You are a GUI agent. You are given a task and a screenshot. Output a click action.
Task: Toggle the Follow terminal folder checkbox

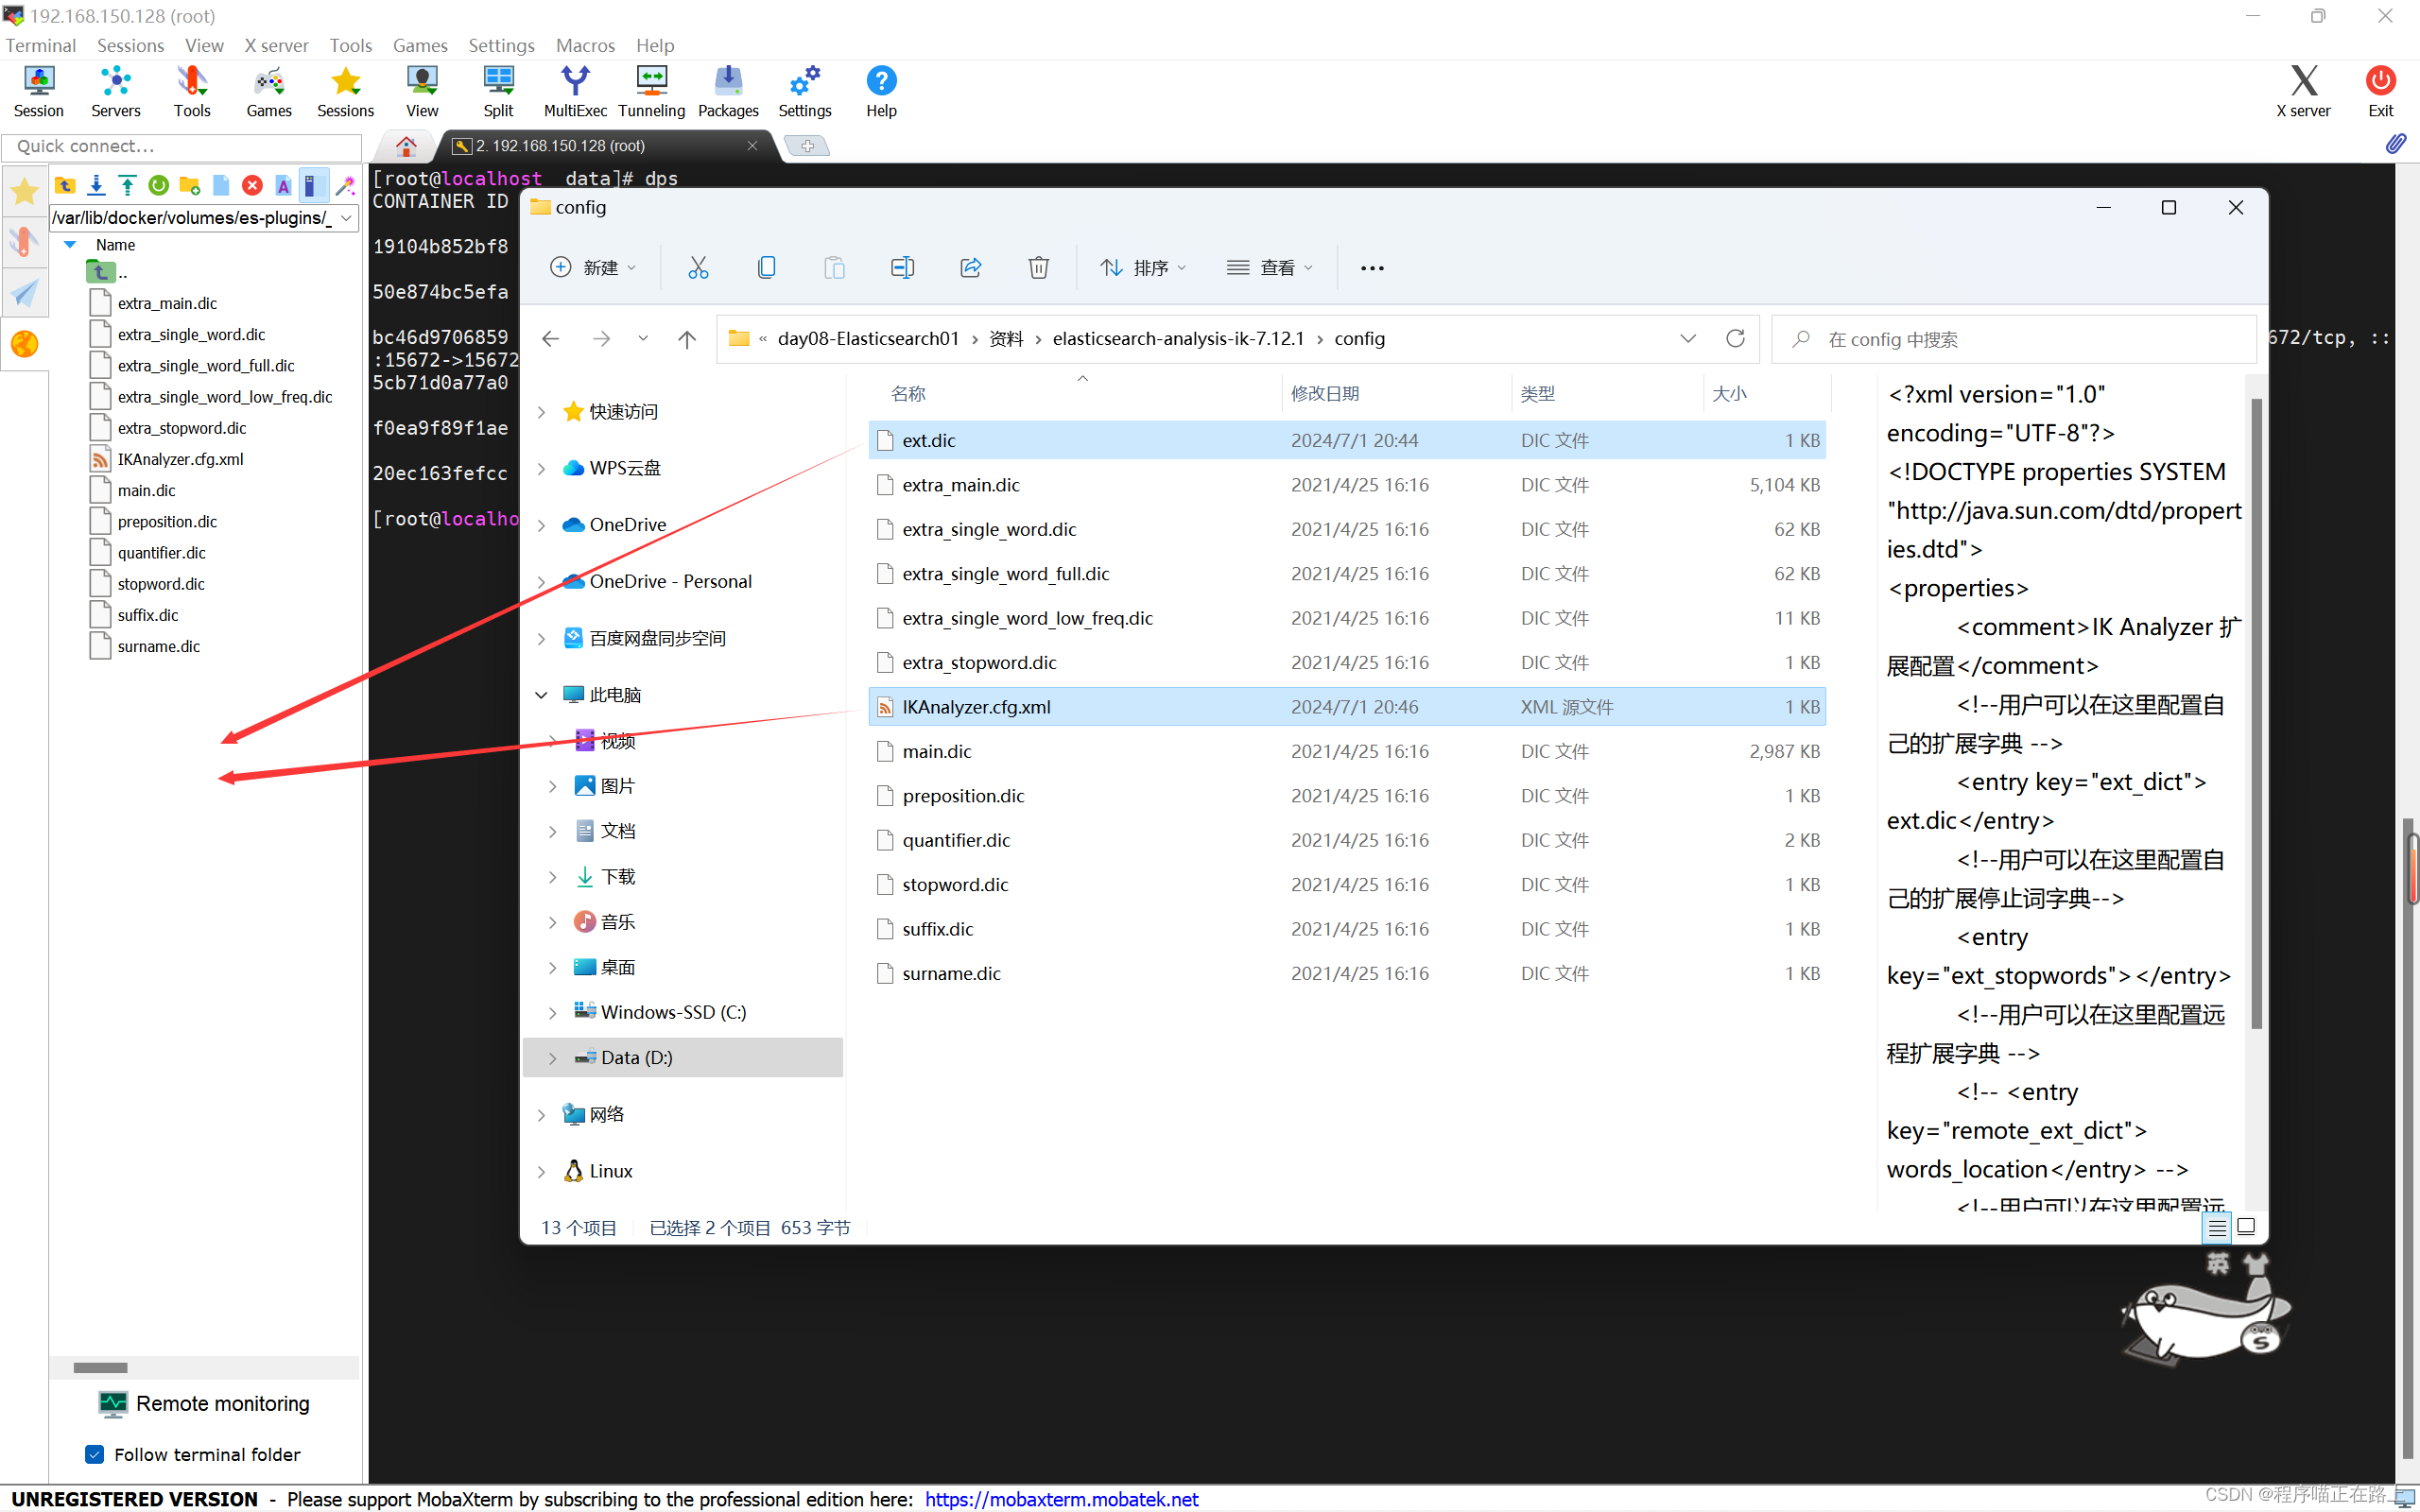(x=95, y=1454)
